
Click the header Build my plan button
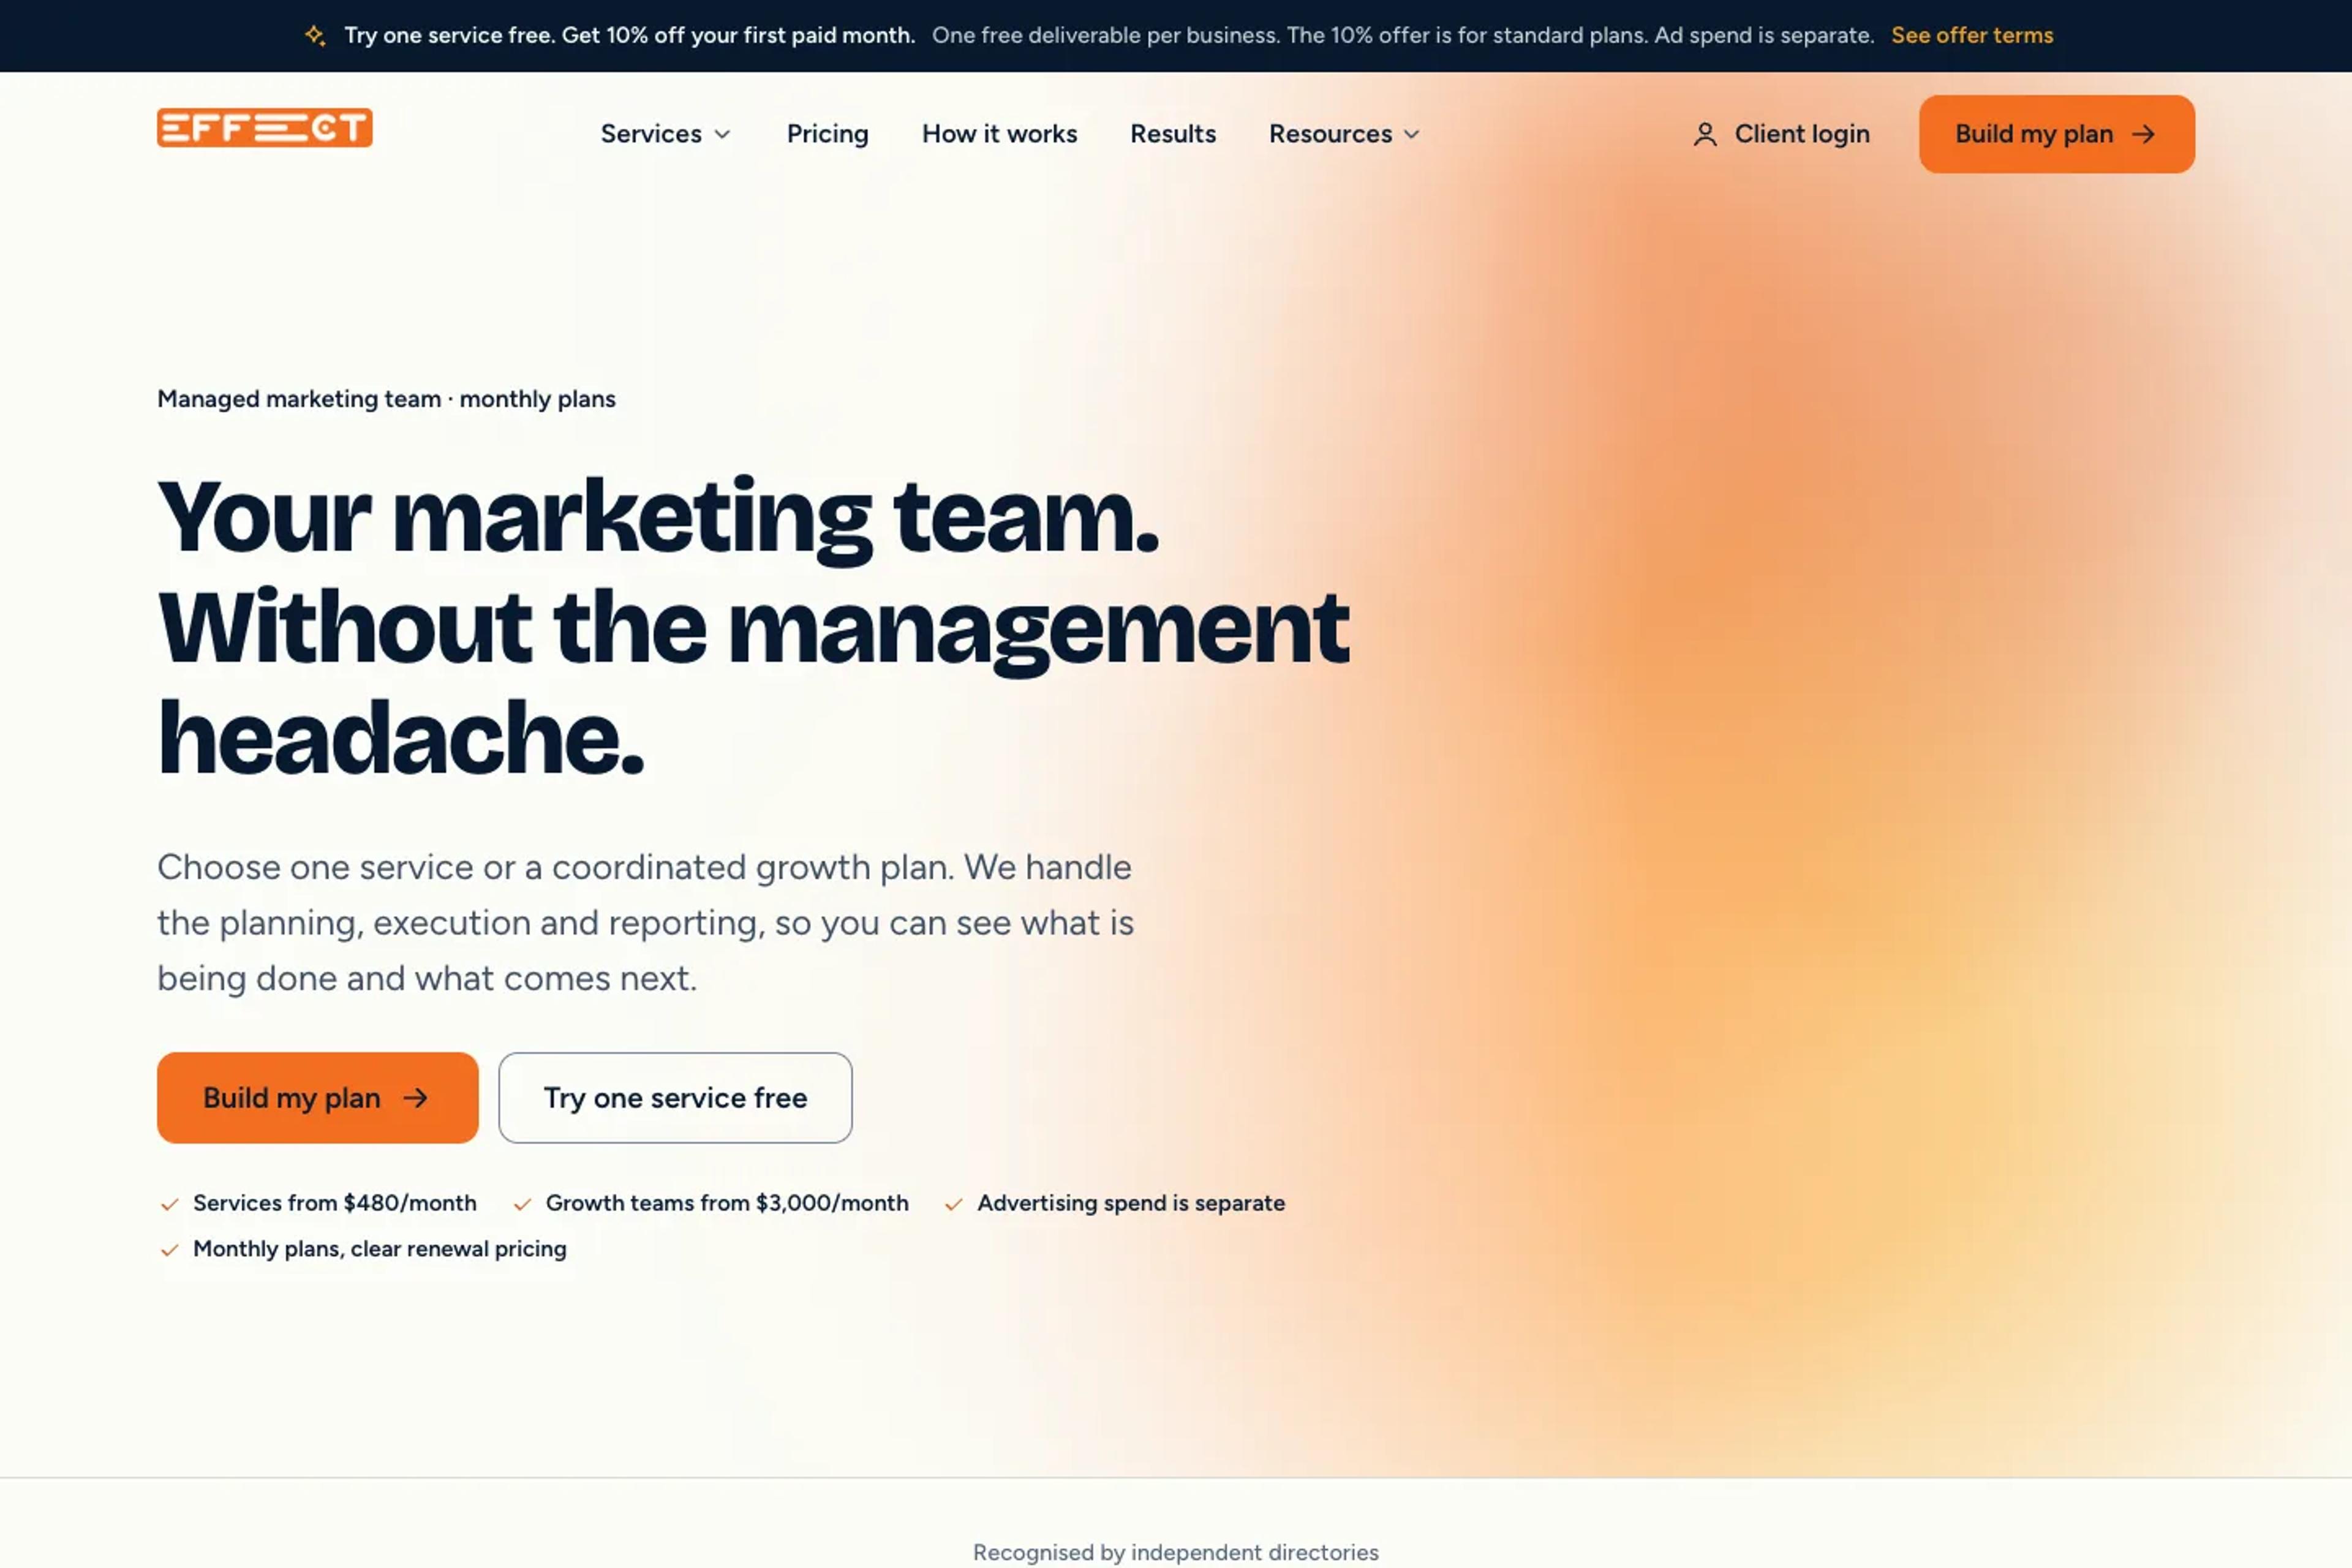(2057, 134)
